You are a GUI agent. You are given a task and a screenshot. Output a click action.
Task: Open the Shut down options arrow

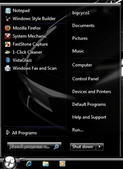coord(100,147)
